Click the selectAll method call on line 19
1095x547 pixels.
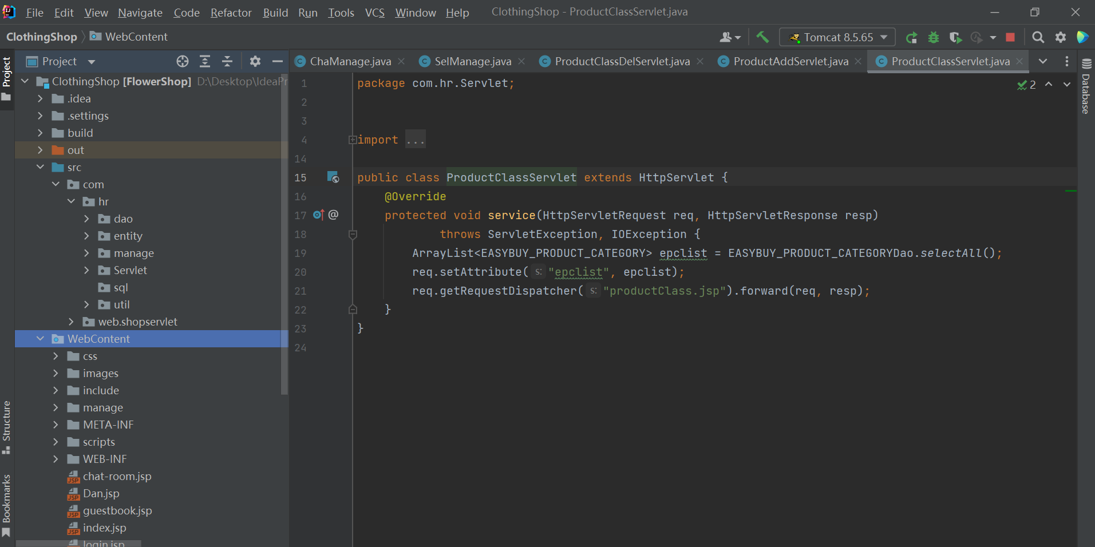tap(951, 253)
